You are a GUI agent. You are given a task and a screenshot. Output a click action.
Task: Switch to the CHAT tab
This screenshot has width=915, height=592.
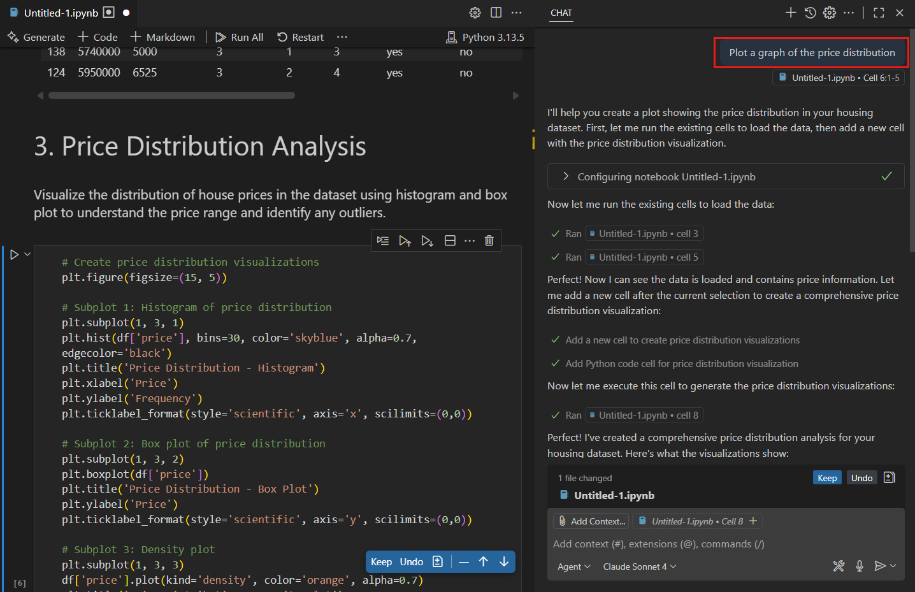click(561, 13)
